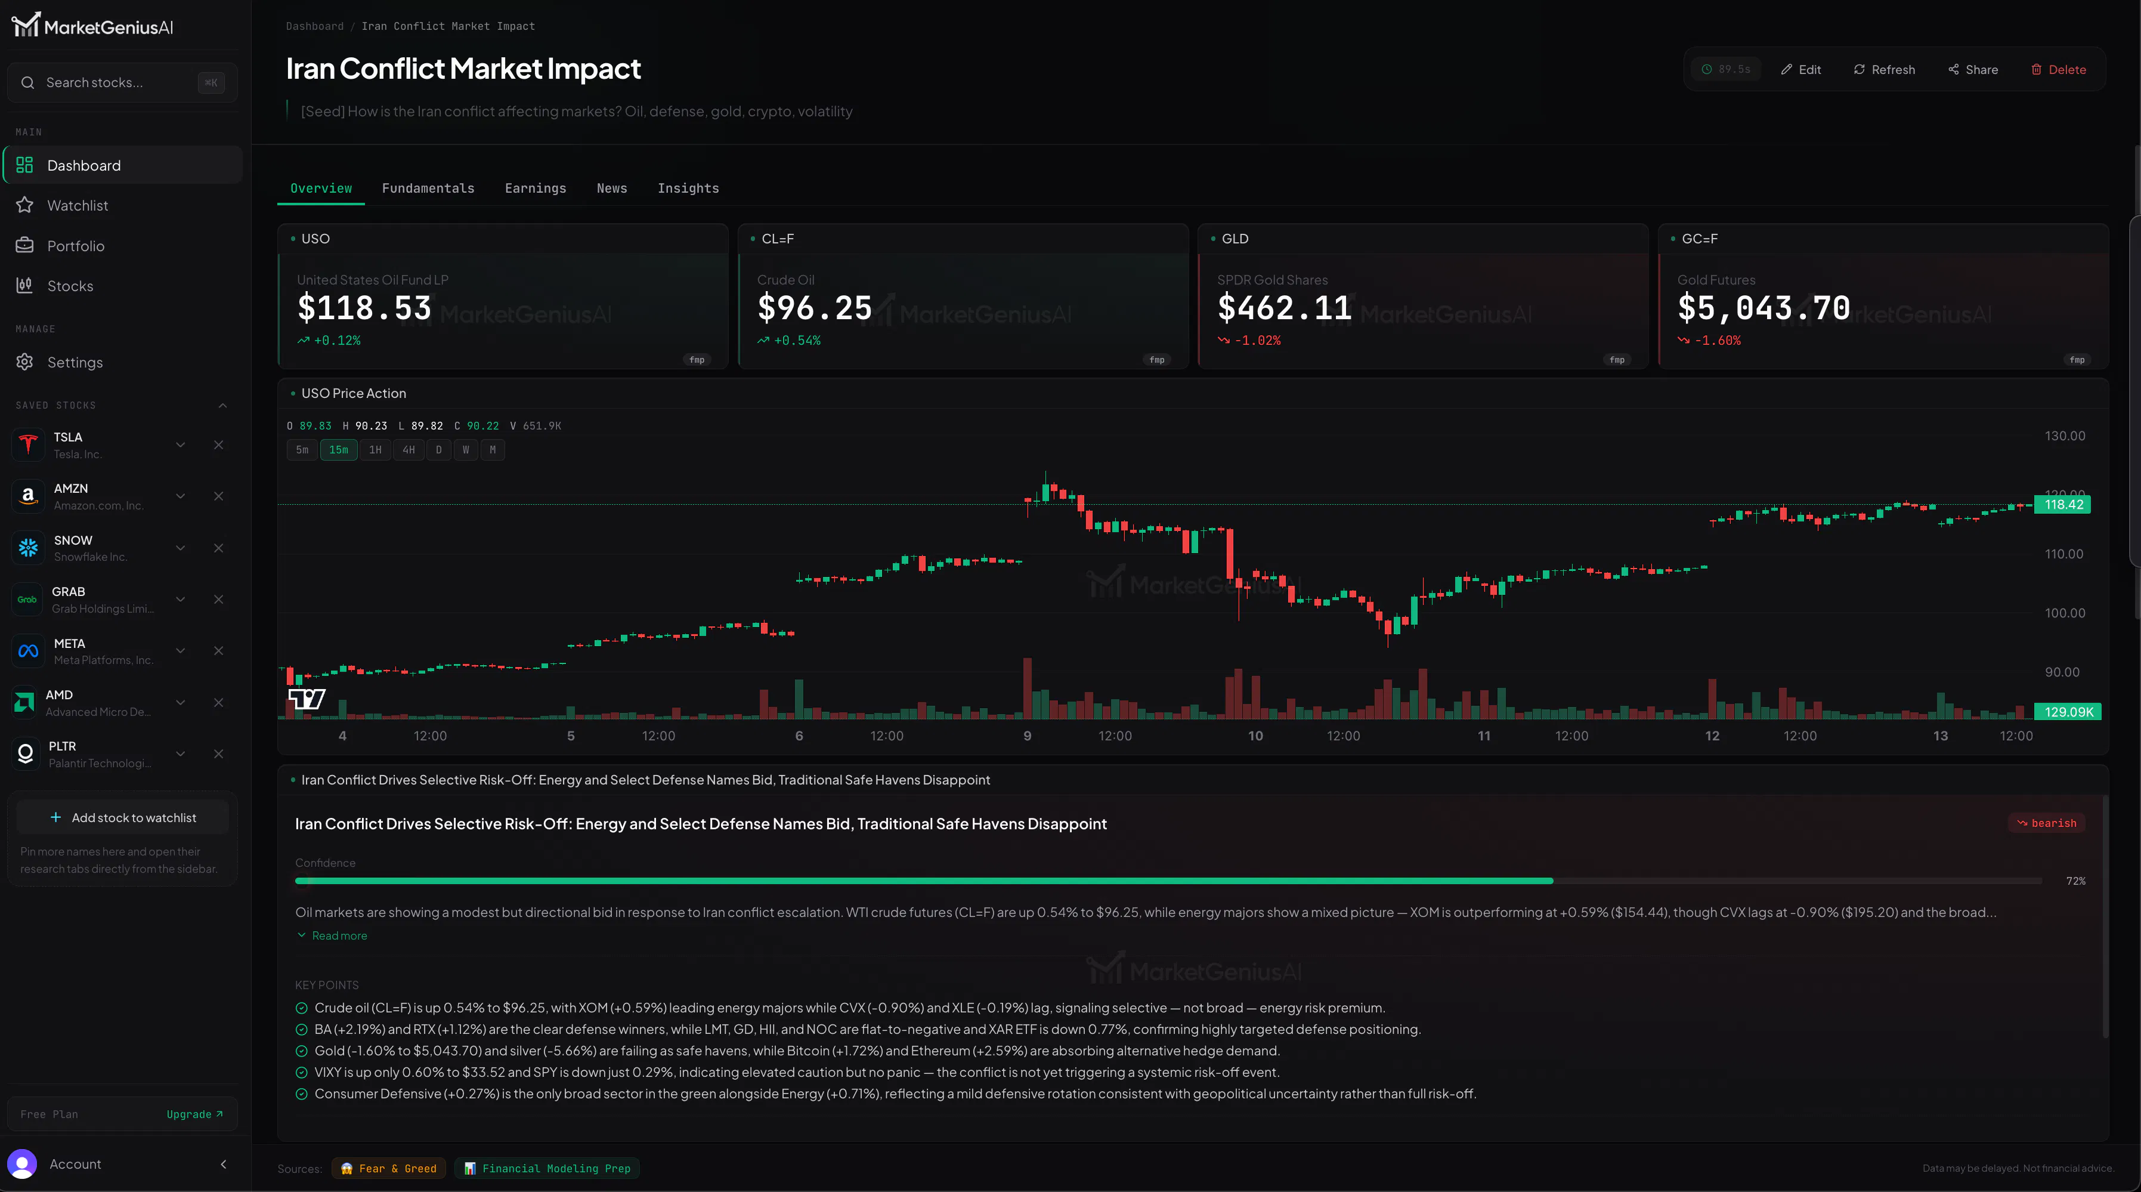Click the Search stocks field
2141x1192 pixels.
click(122, 82)
